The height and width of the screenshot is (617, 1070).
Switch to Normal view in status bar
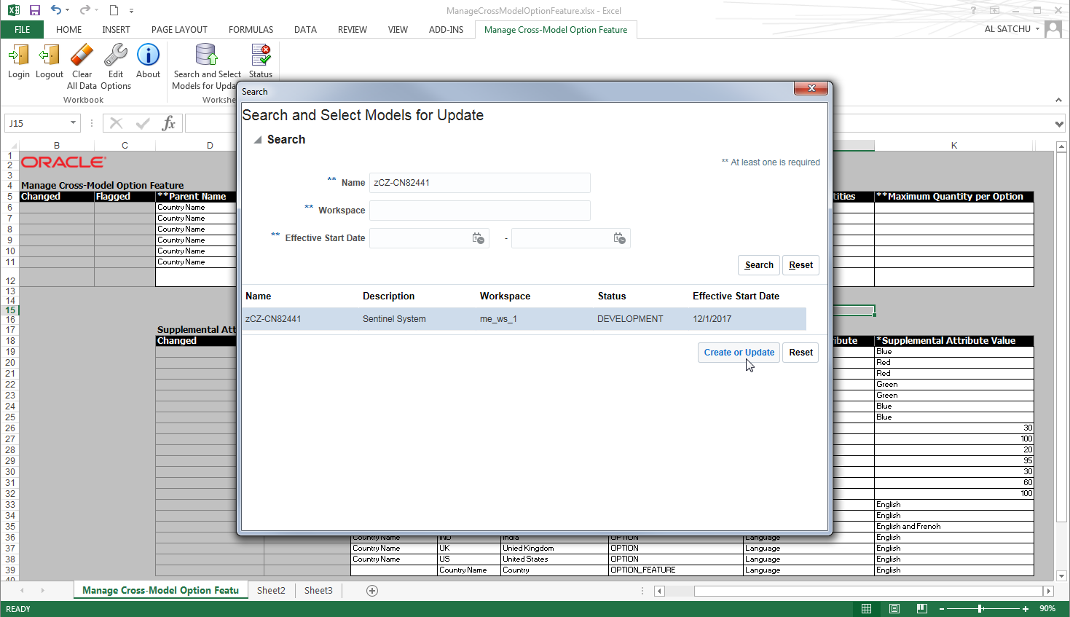click(866, 609)
